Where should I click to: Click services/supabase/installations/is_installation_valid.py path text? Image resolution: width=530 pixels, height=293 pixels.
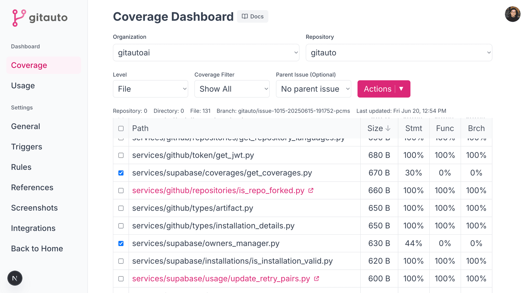coord(232,261)
